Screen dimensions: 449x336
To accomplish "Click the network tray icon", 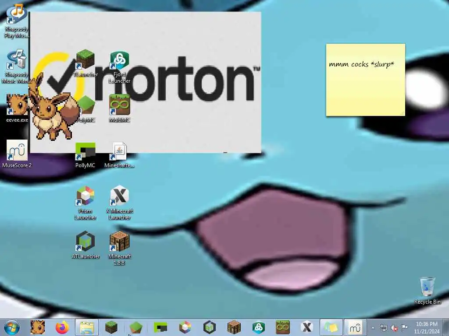I will (383, 328).
